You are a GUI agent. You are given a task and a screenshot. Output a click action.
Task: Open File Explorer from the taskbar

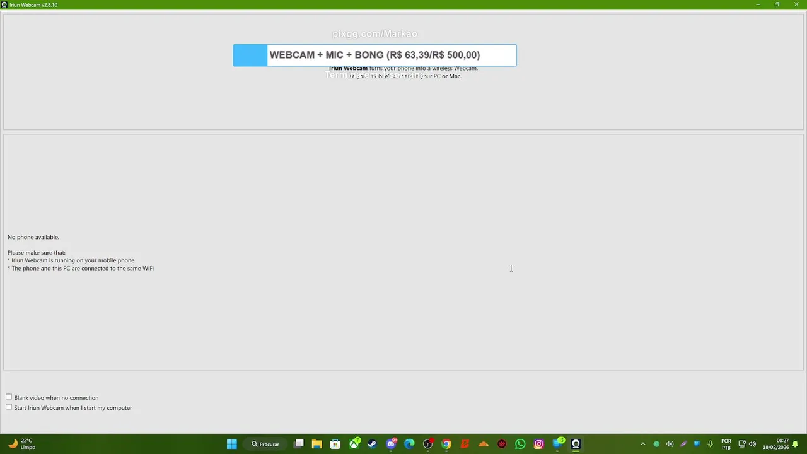[316, 444]
